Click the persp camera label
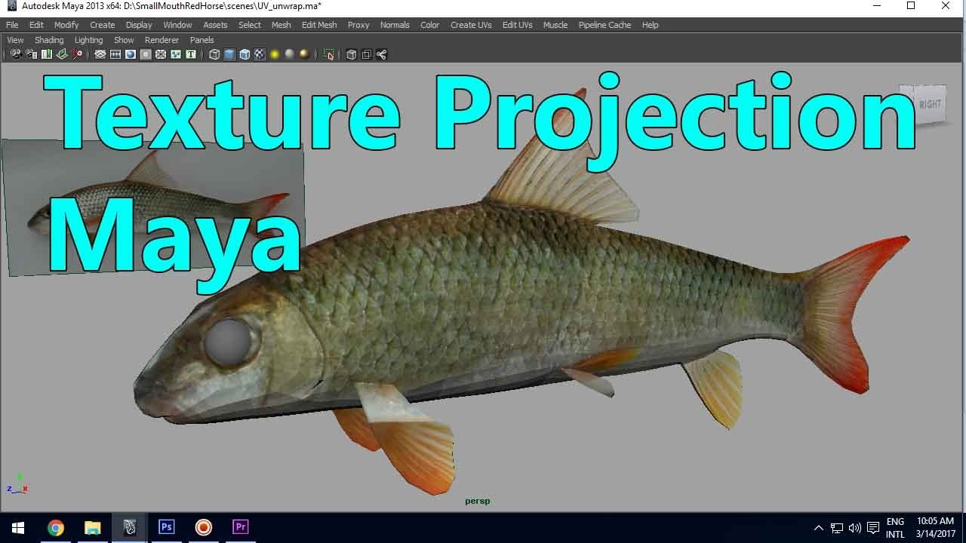 click(x=478, y=501)
